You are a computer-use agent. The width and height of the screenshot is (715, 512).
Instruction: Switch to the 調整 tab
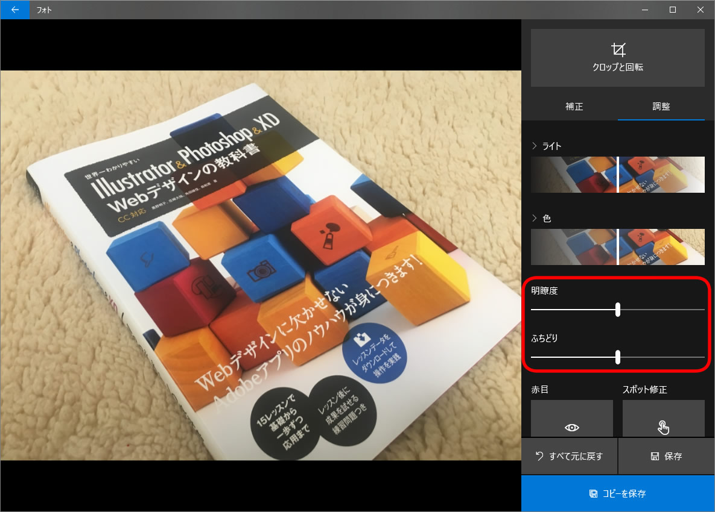point(661,107)
